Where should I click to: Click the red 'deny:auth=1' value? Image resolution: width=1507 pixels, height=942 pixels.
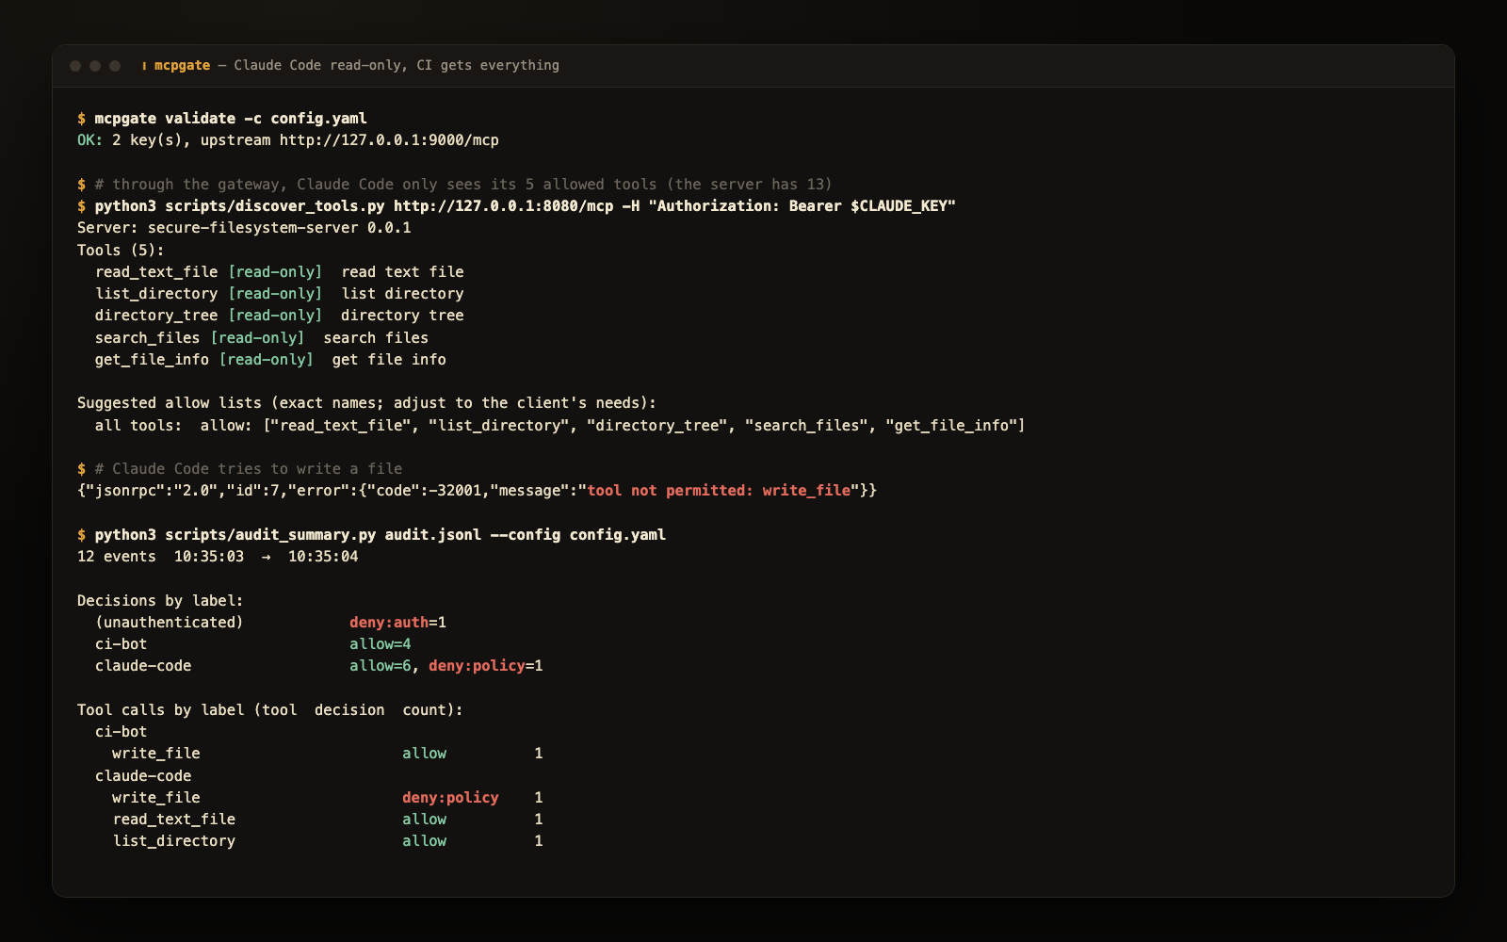coord(397,623)
